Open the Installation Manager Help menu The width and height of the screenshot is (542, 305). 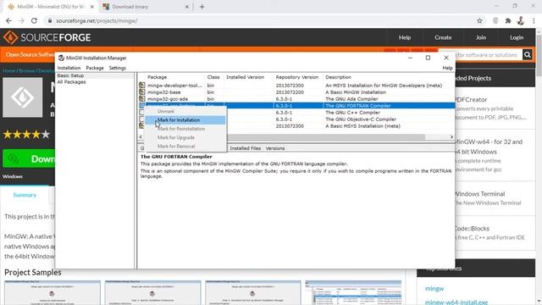[447, 68]
